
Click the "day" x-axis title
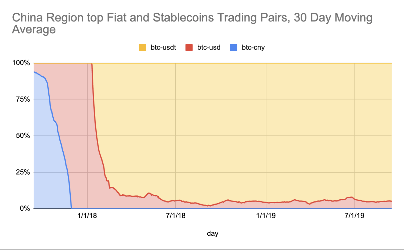(212, 233)
